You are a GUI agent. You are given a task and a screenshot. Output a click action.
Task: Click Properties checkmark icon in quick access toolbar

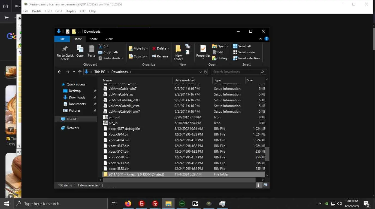(68, 32)
